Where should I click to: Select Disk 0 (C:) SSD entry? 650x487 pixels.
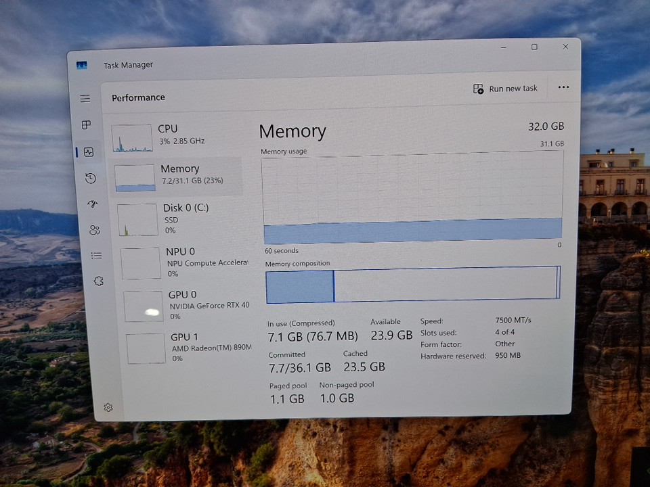point(183,218)
